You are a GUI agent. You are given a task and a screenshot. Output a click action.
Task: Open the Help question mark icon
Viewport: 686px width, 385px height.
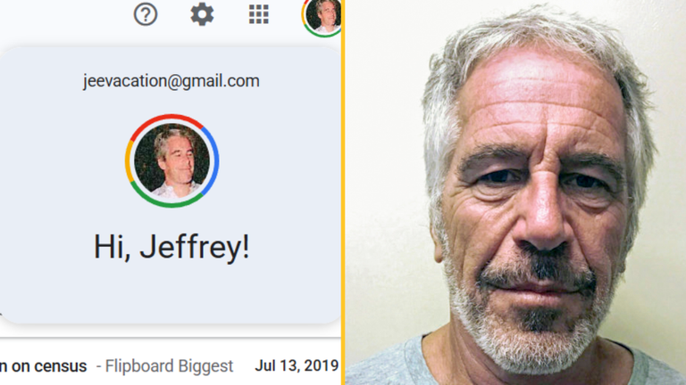point(146,14)
